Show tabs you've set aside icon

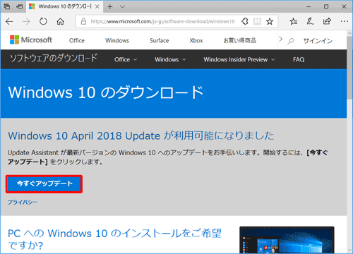click(7, 6)
